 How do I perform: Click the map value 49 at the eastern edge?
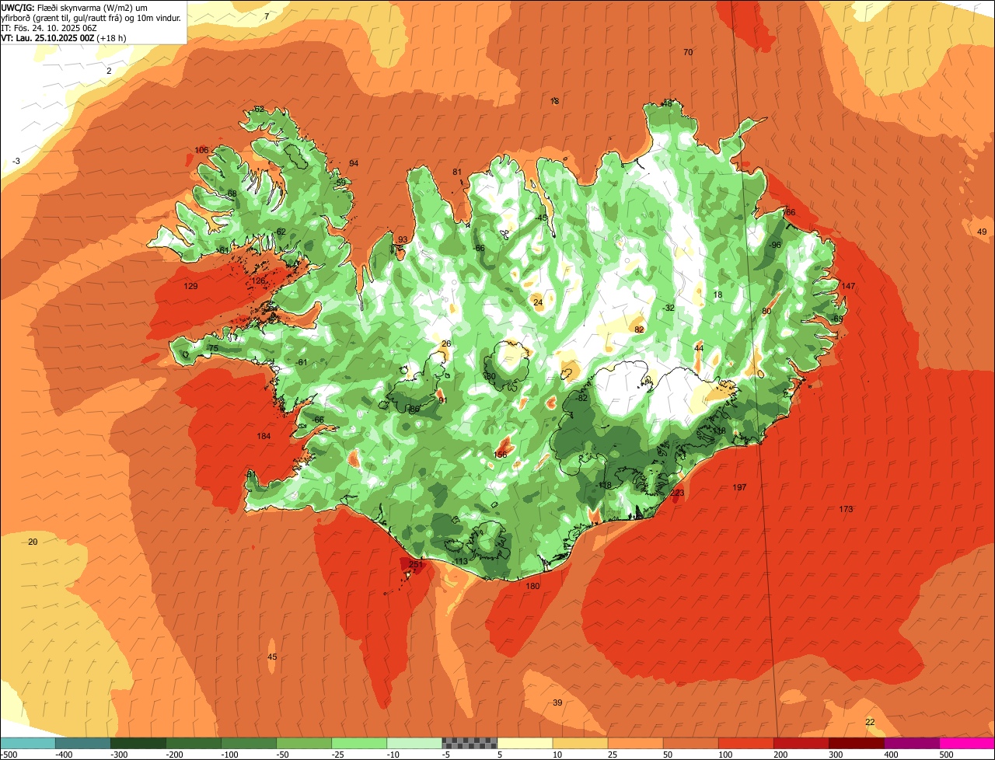click(982, 232)
